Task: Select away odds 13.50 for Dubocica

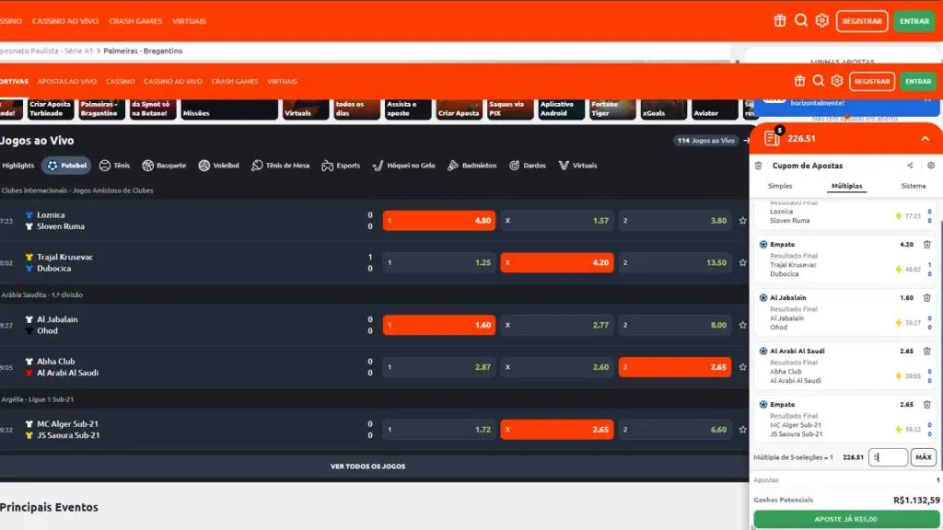Action: point(674,262)
